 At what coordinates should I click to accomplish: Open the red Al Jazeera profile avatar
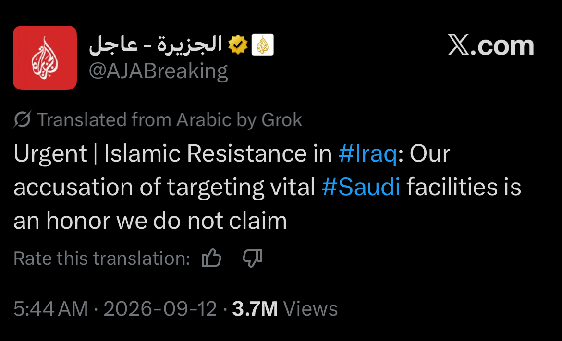click(x=45, y=58)
